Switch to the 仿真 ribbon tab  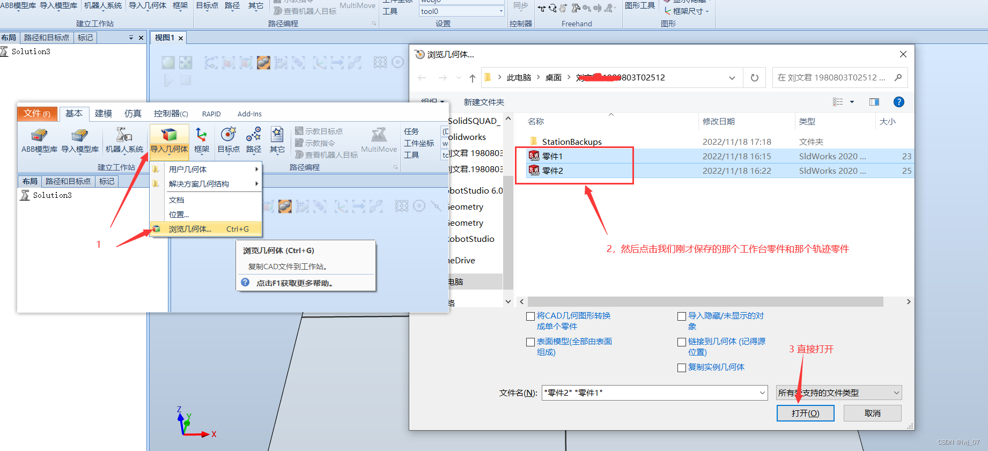(133, 114)
